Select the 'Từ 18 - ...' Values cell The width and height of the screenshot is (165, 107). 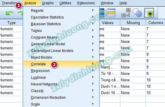(110, 74)
